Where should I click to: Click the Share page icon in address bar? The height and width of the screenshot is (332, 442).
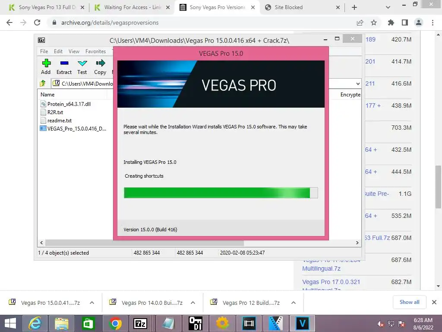point(360,22)
